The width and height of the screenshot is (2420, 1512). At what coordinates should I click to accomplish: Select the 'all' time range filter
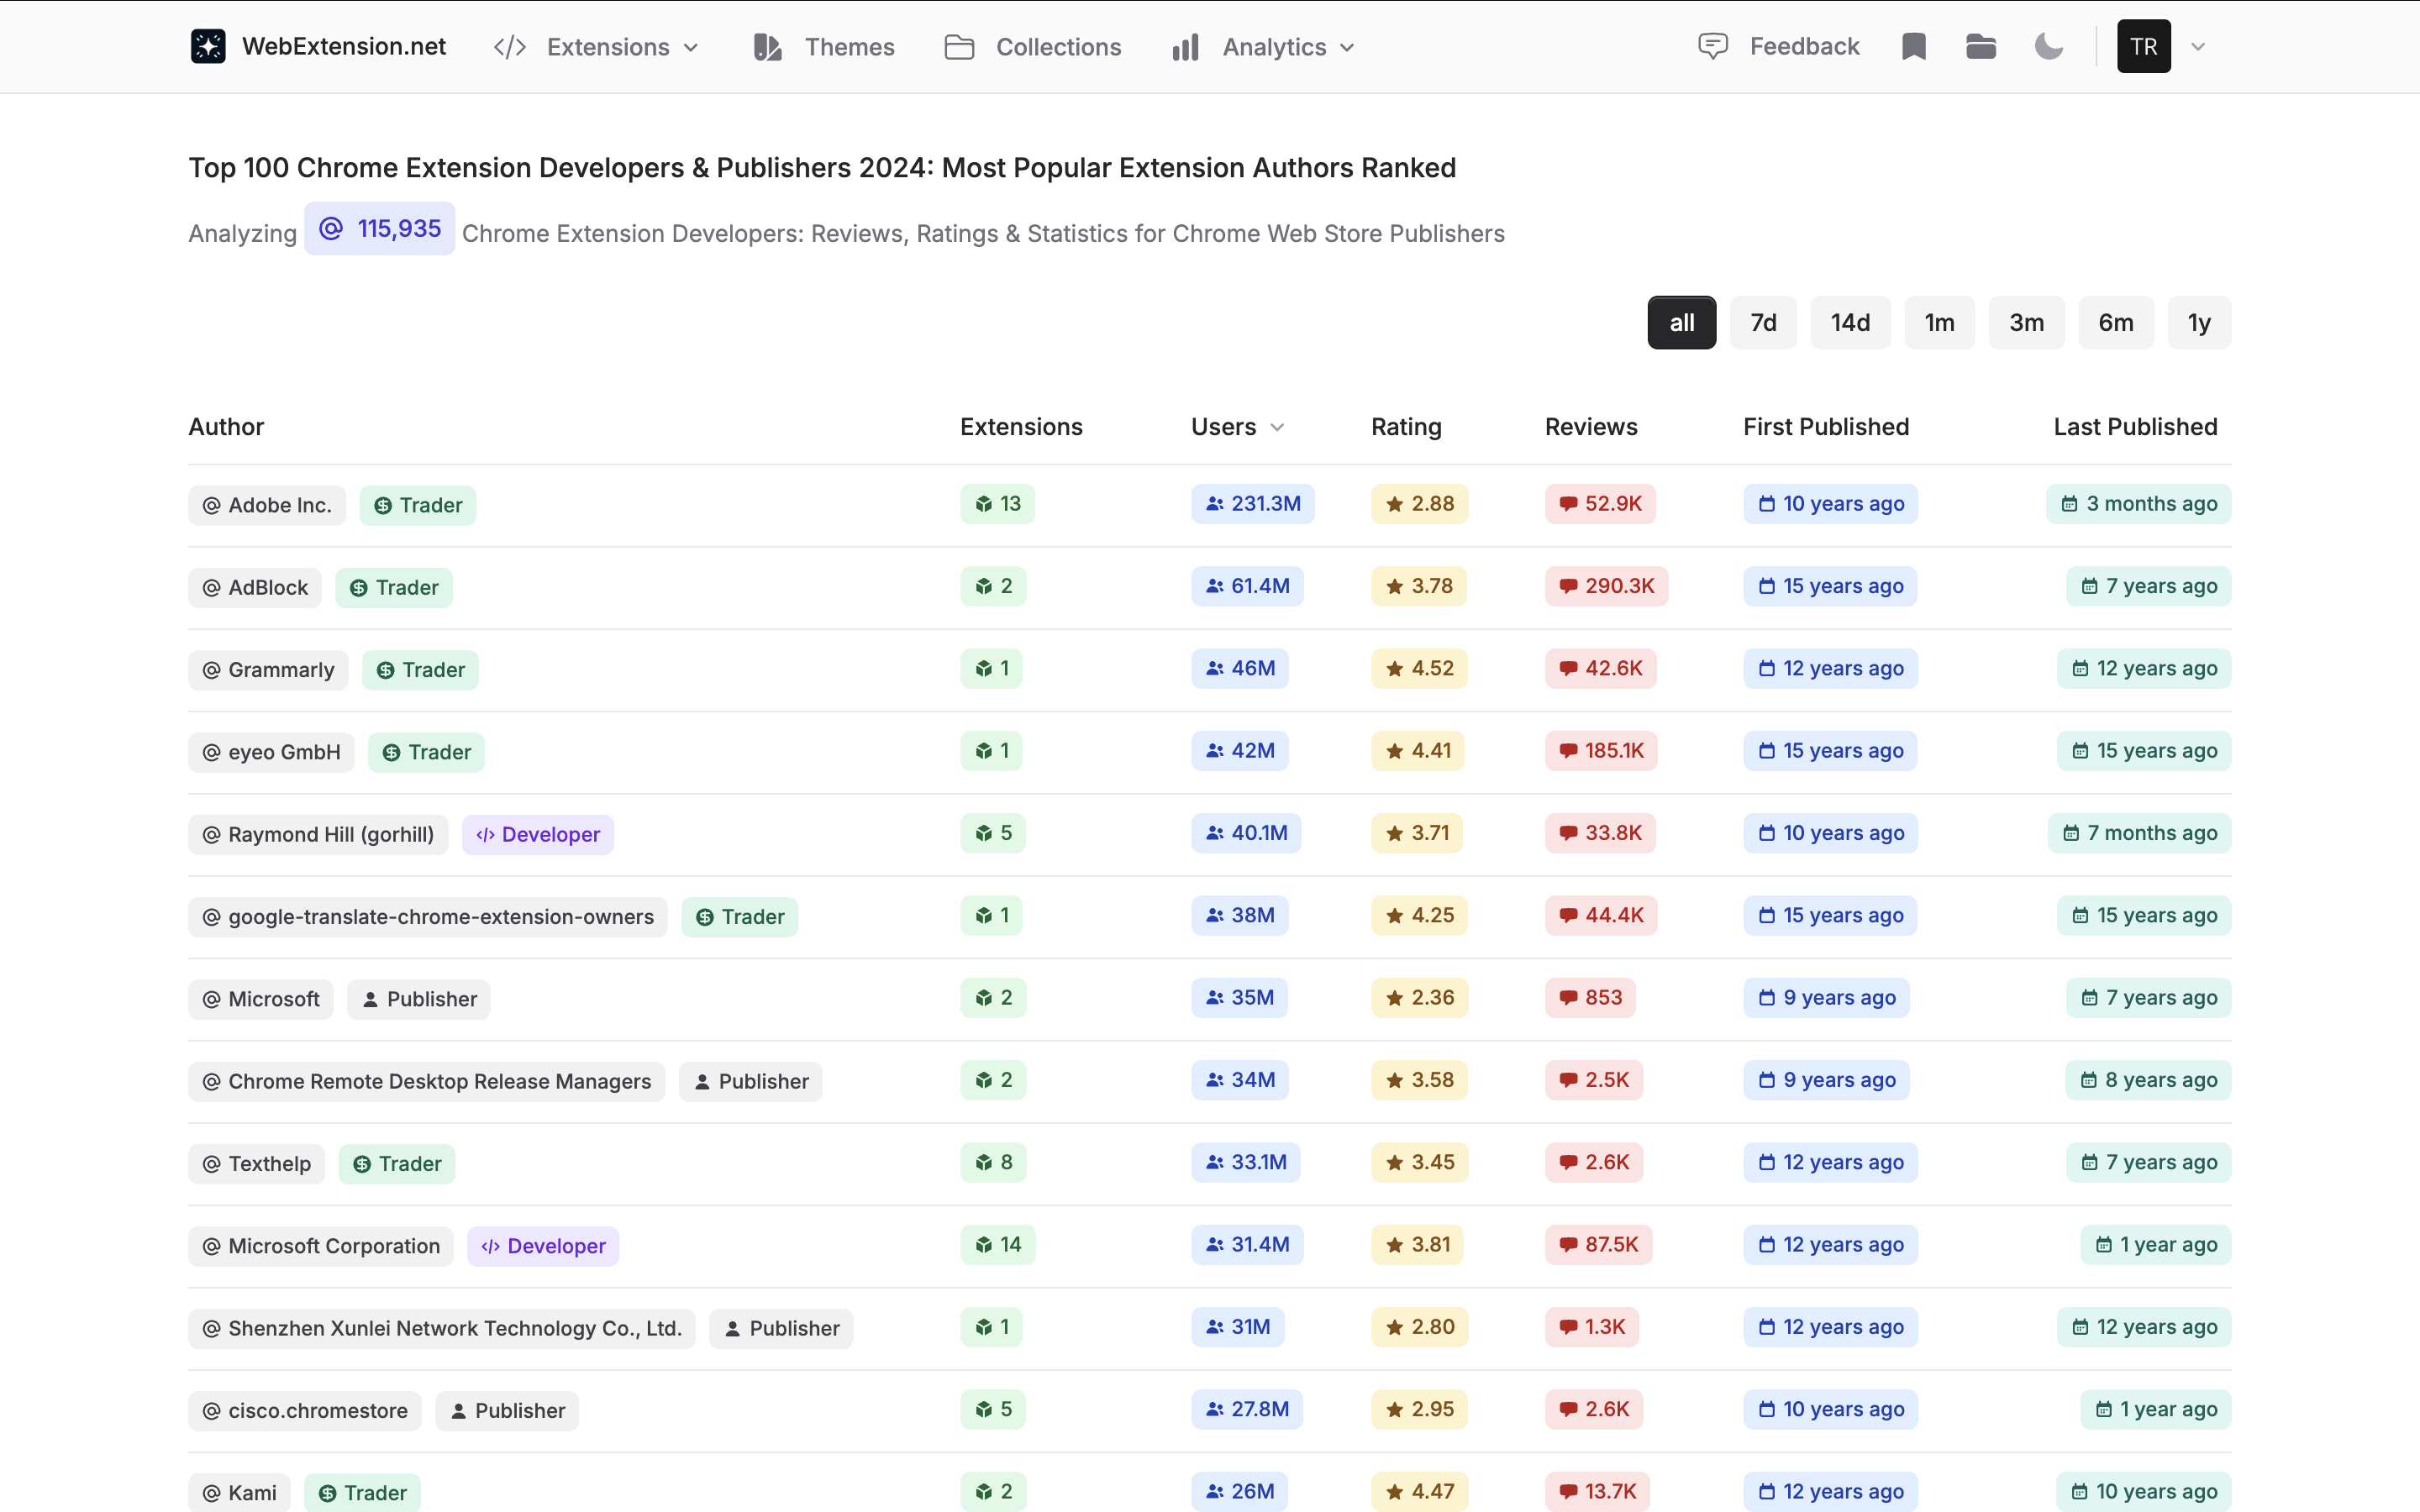coord(1682,322)
